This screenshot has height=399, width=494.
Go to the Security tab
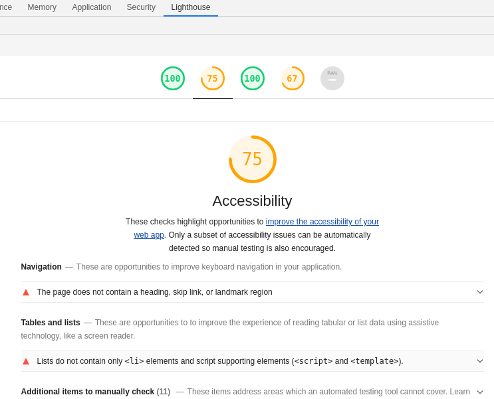pos(141,7)
